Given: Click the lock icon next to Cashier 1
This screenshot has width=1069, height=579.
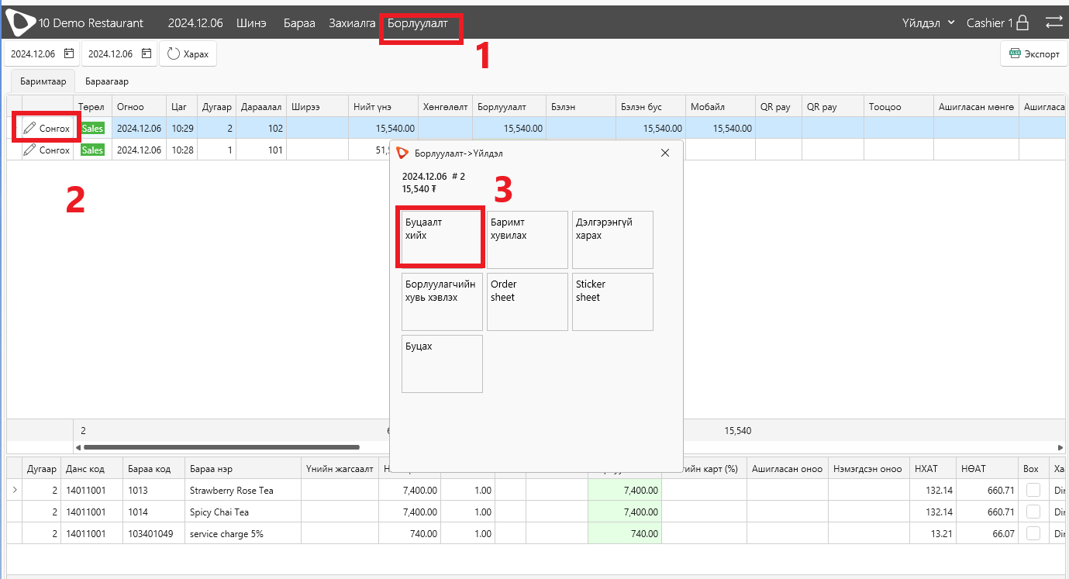Looking at the screenshot, I should coord(1023,22).
